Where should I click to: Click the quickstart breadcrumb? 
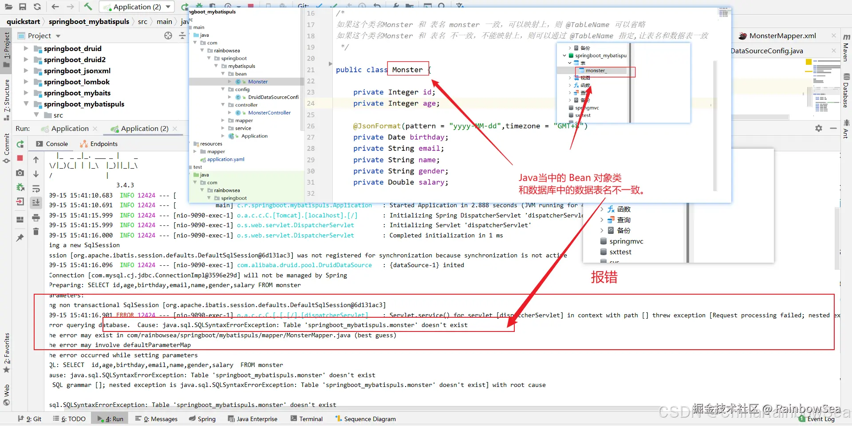tap(24, 21)
